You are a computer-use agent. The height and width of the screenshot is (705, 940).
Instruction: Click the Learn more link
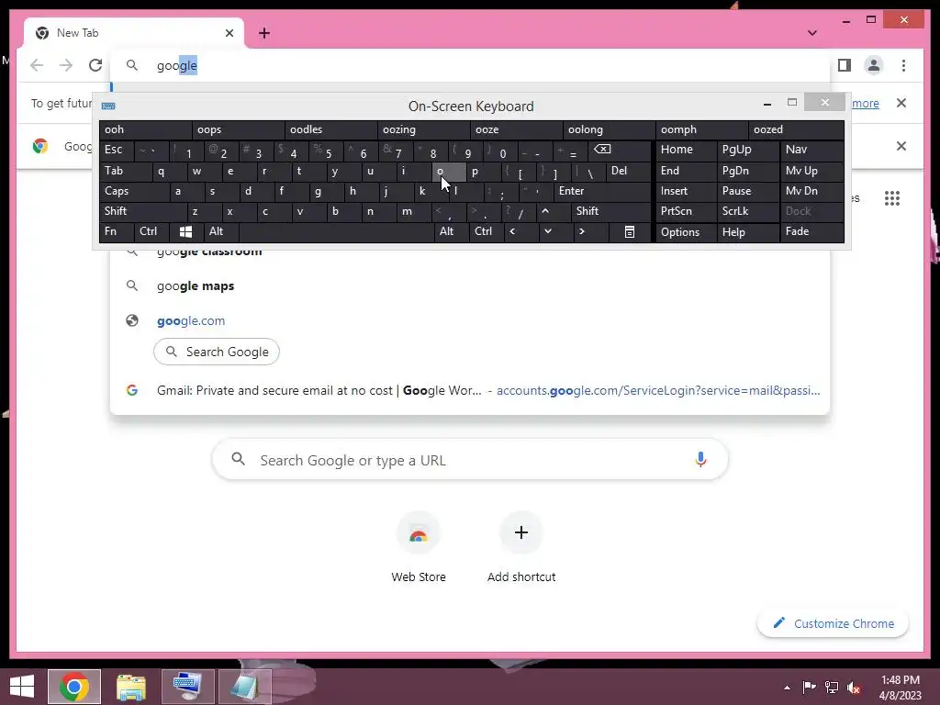(x=866, y=103)
